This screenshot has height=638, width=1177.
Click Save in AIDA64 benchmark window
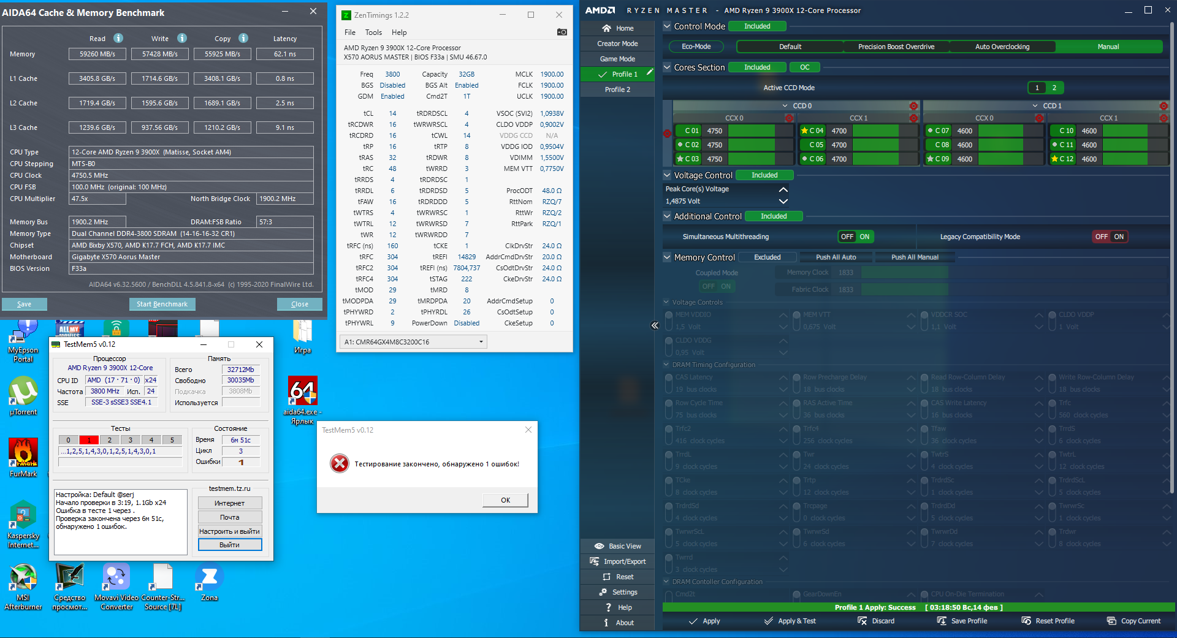(25, 304)
